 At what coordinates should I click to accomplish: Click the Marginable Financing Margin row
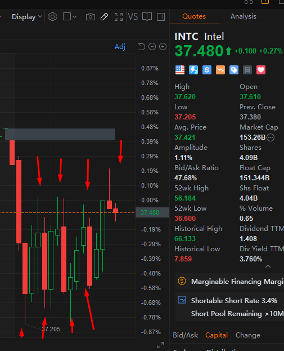point(229,281)
